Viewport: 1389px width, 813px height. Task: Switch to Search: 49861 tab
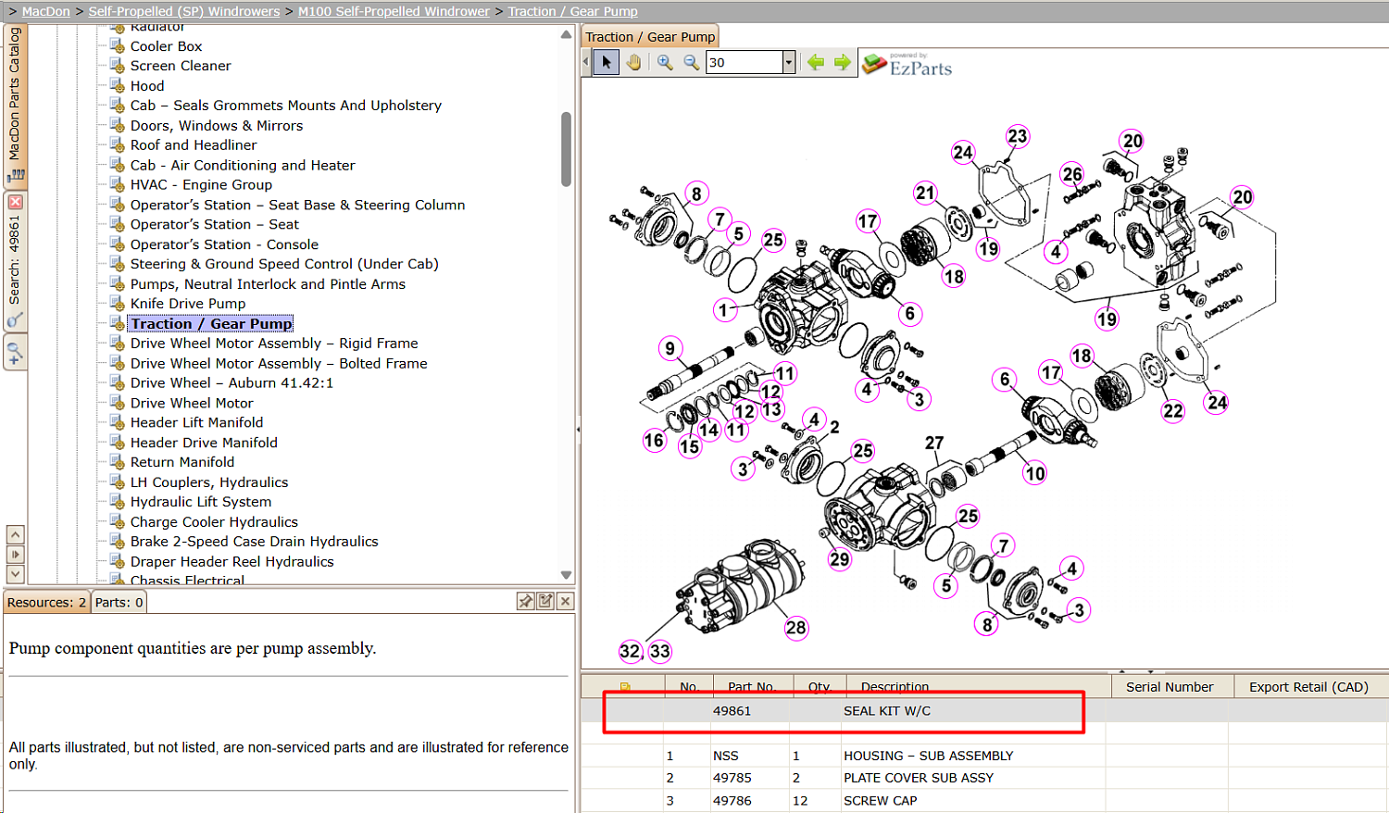click(15, 262)
